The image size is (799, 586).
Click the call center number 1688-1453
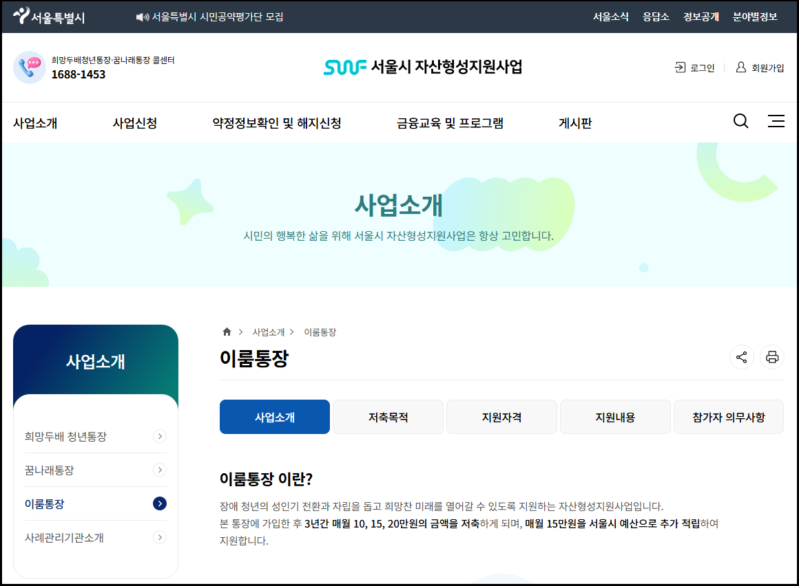point(79,74)
